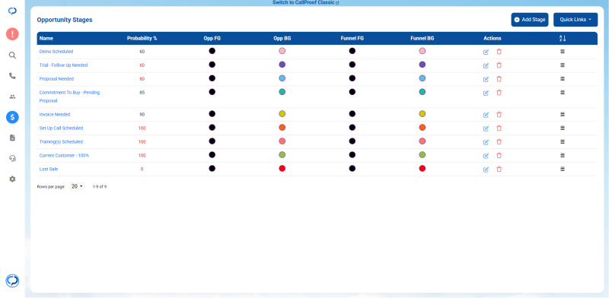Screen dimensions: 609x298
Task: Open the Quick Links dropdown
Action: 576,20
